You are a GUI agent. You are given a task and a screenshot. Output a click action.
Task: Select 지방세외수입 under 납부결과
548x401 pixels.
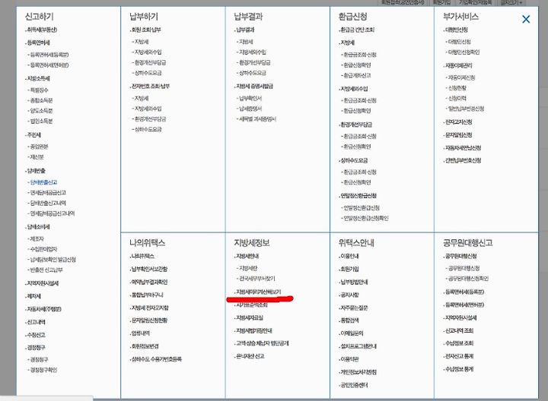(253, 52)
